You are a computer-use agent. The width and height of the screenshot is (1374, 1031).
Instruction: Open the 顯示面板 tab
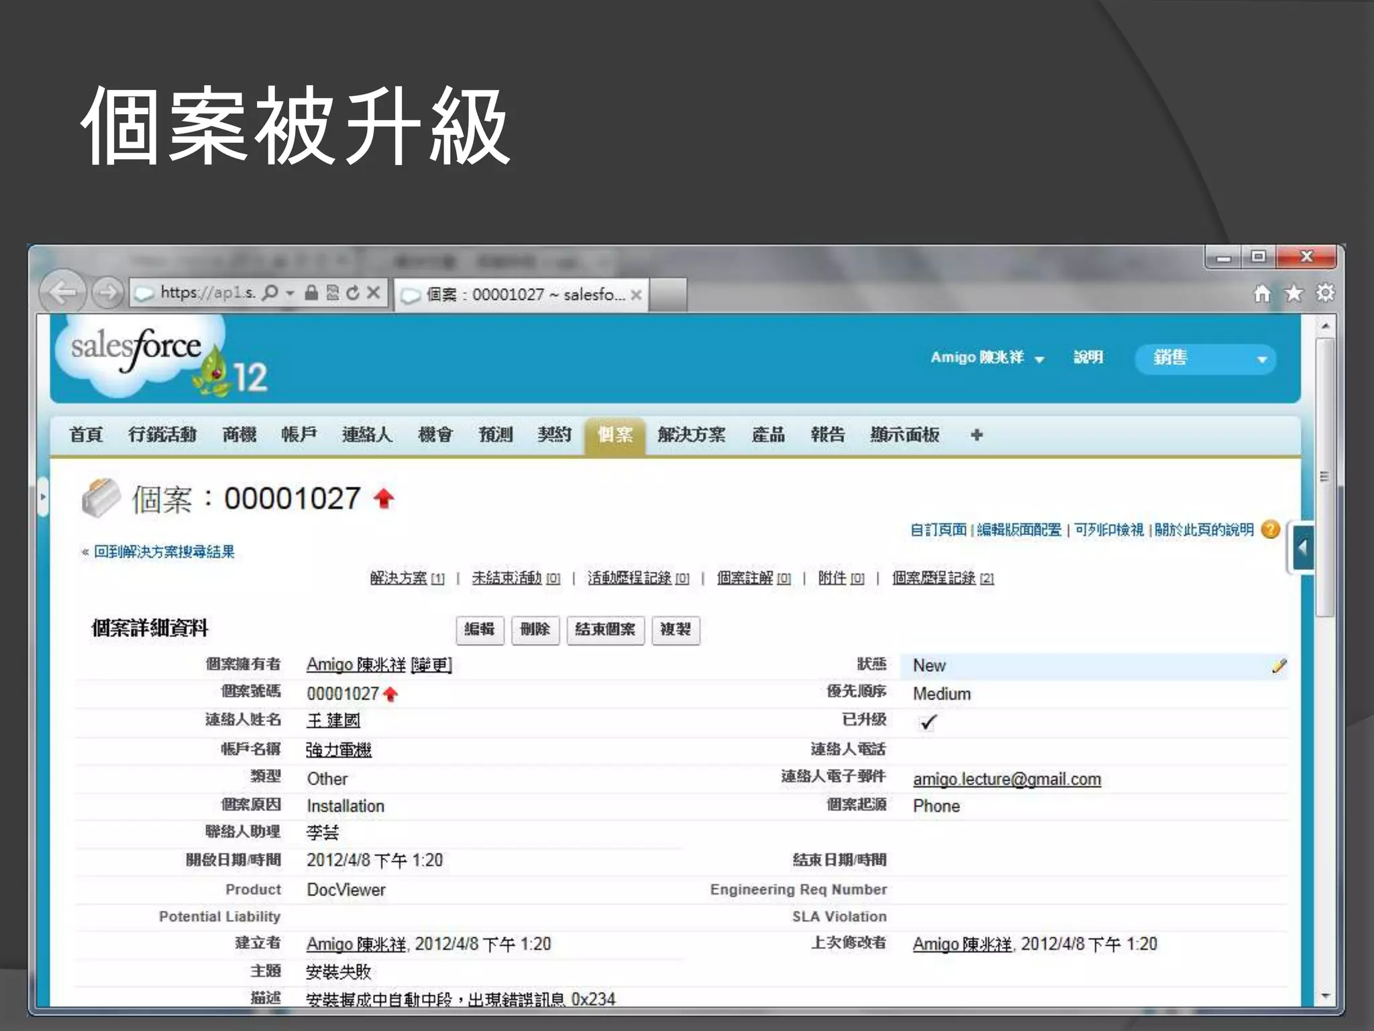point(904,435)
